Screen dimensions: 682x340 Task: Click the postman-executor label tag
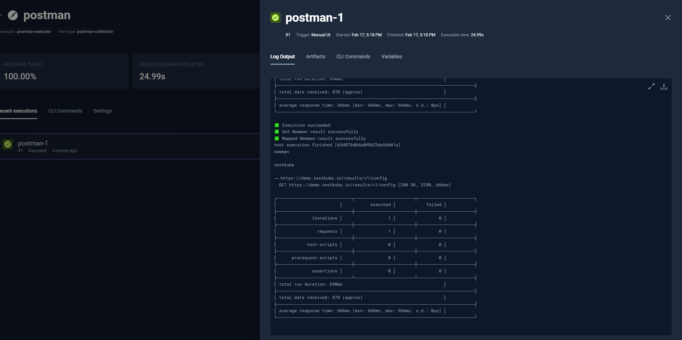coord(26,32)
